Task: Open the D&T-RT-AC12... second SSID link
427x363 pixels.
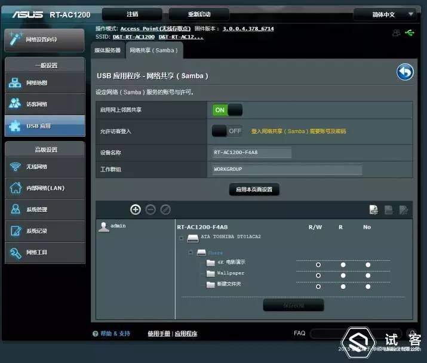Action: point(181,37)
